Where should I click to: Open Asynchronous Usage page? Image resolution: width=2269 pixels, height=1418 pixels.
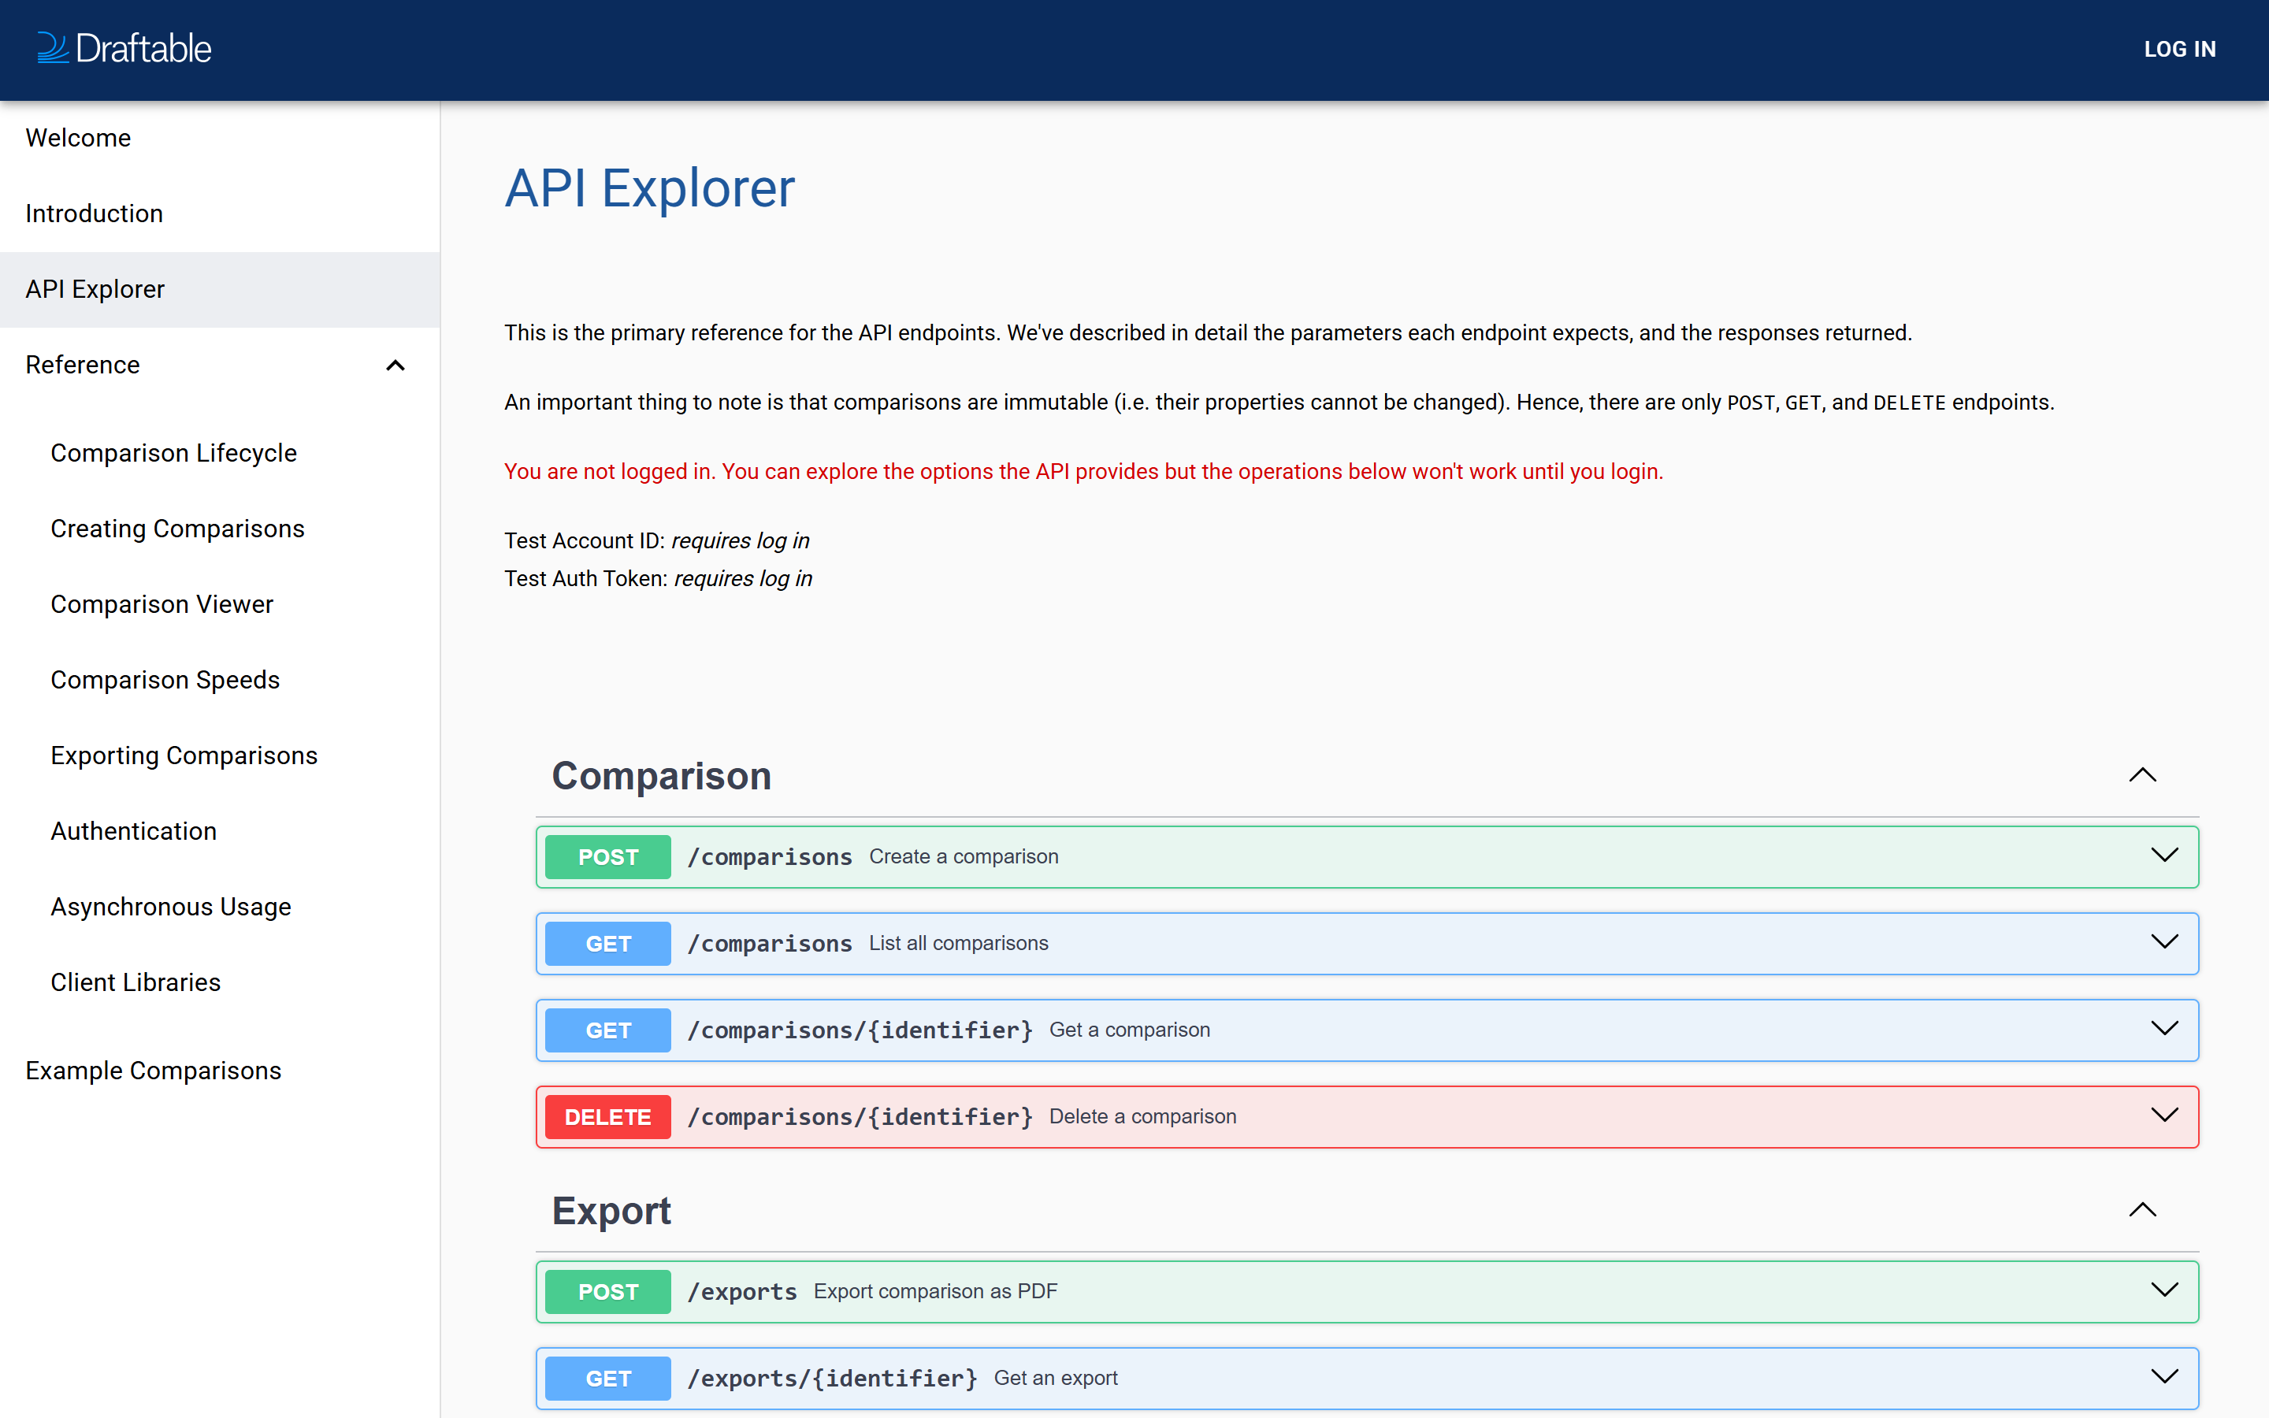coord(171,907)
